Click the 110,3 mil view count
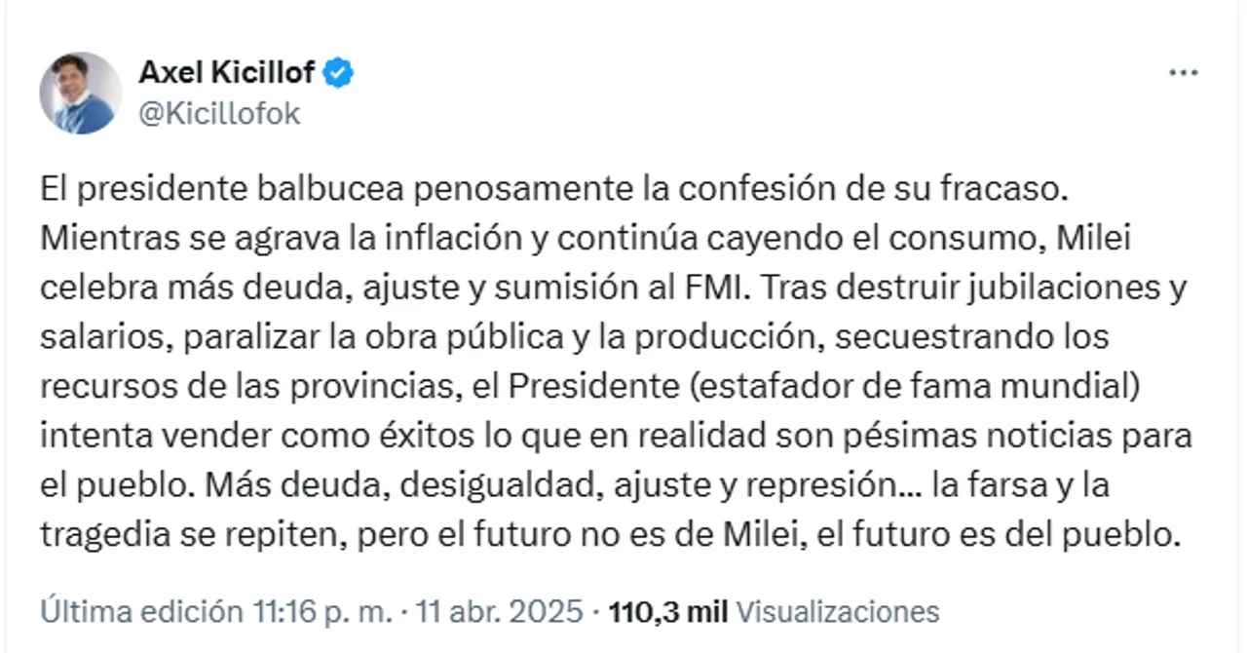Screen dimensions: 1247x653 click(x=667, y=612)
